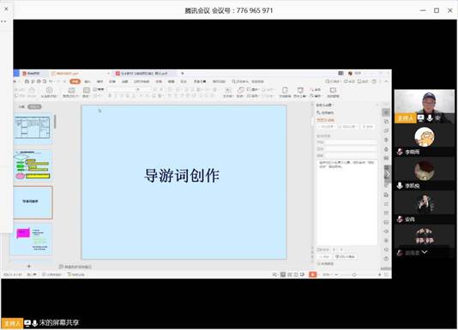Select the slide thumbnail with pink shape
Screen dimensions: 458x330
(33, 240)
